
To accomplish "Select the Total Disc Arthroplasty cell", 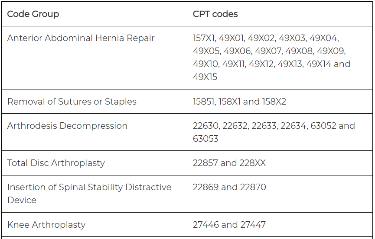I will pos(56,163).
